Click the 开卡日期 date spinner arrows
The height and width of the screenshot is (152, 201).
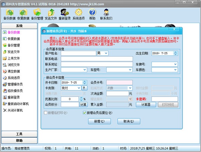84,83
